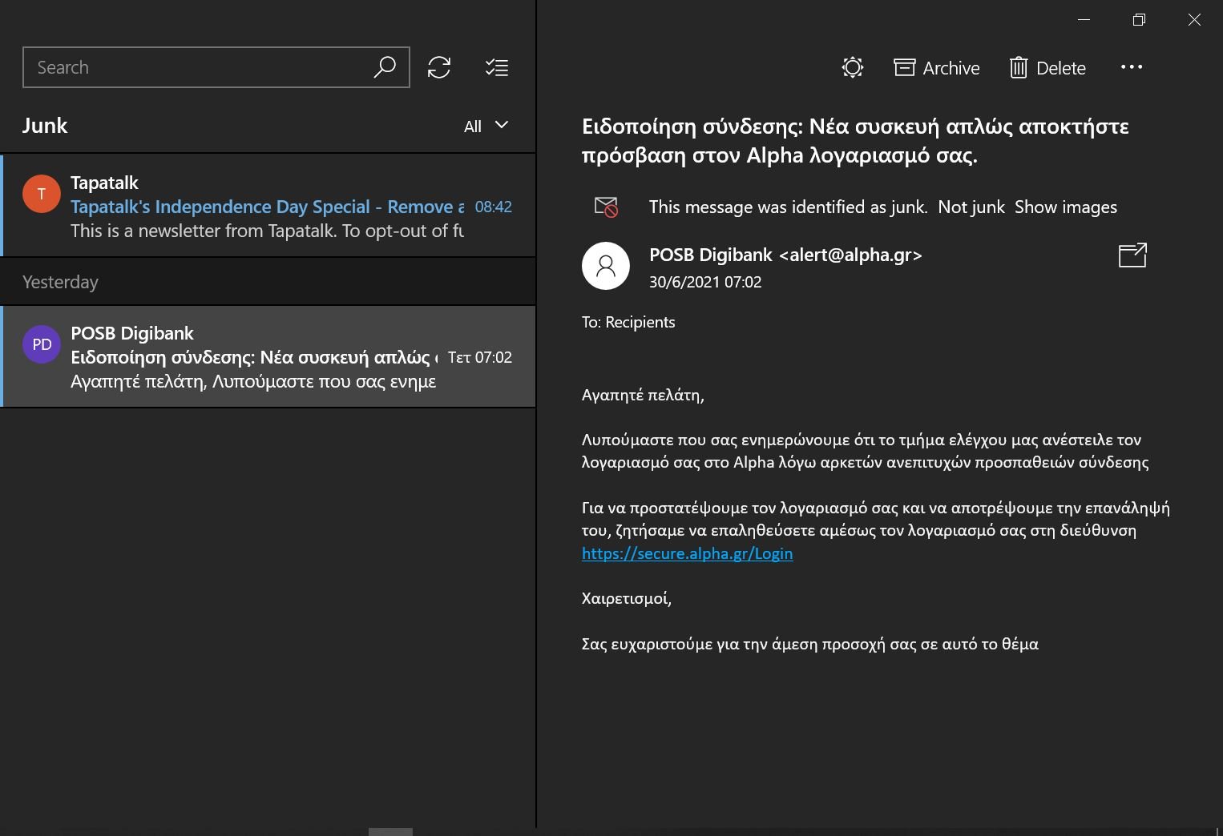1223x836 pixels.
Task: Click the purple PD avatar
Action: pos(42,344)
